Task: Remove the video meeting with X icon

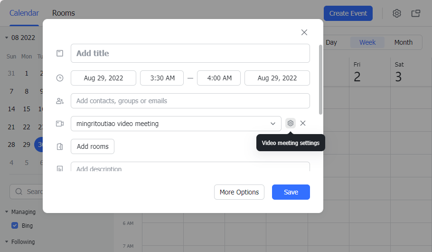Action: (303, 123)
